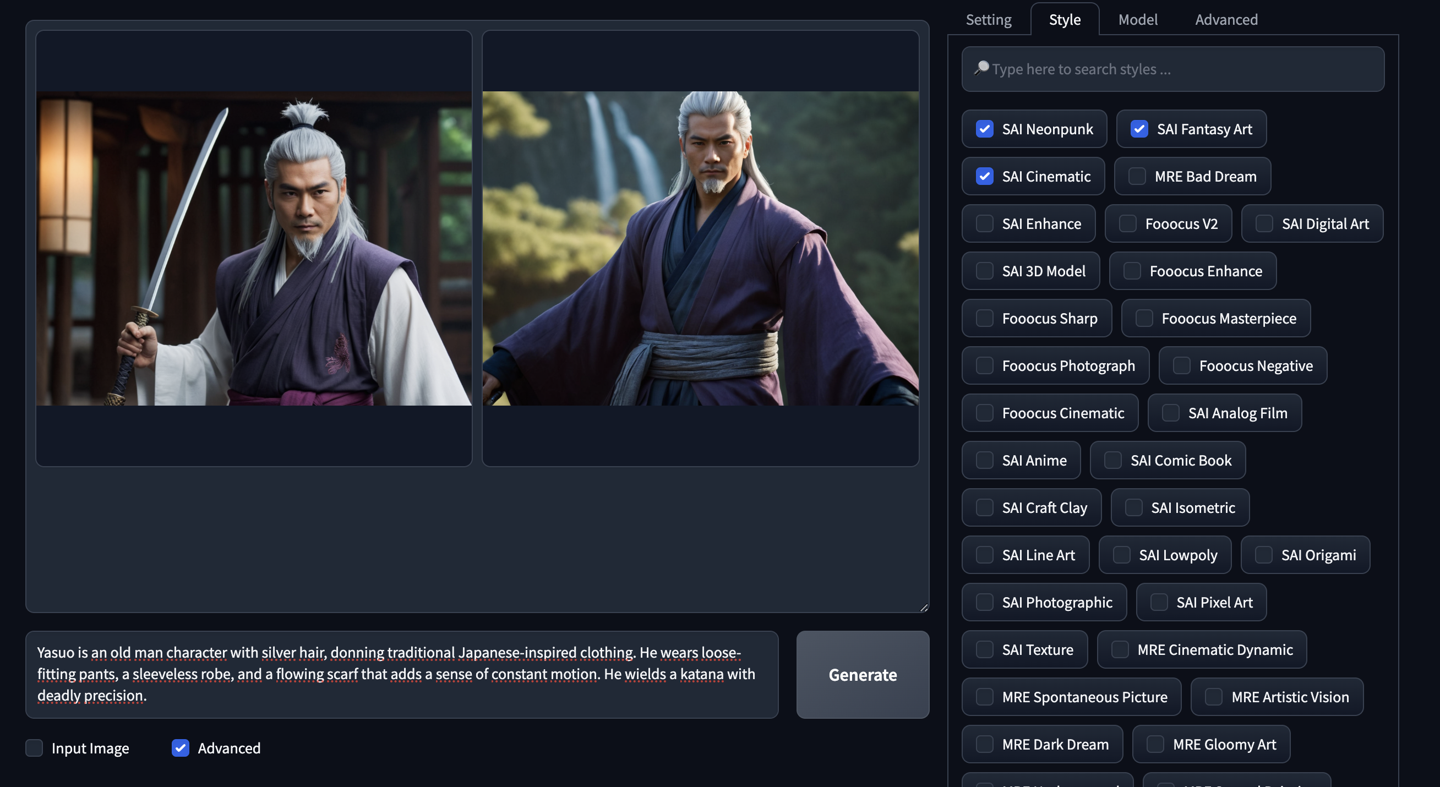Open the samurai with katana image
This screenshot has width=1440, height=787.
(254, 248)
